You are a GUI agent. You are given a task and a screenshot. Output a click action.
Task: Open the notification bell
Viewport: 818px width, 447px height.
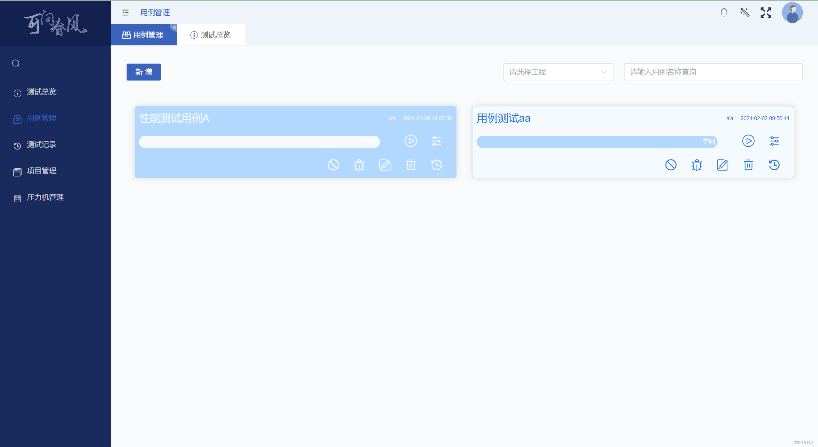click(x=724, y=12)
